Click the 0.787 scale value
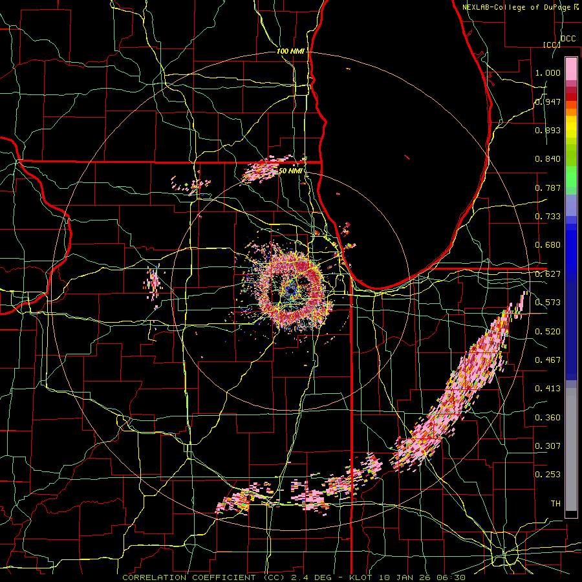The width and height of the screenshot is (582, 582). tap(548, 188)
